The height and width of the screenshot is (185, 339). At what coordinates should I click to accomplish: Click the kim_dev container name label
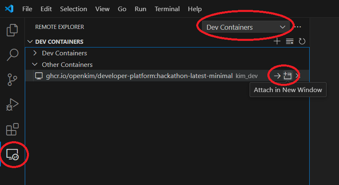247,76
